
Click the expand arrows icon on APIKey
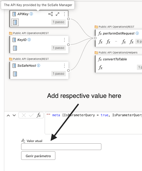pyautogui.click(x=57, y=14)
